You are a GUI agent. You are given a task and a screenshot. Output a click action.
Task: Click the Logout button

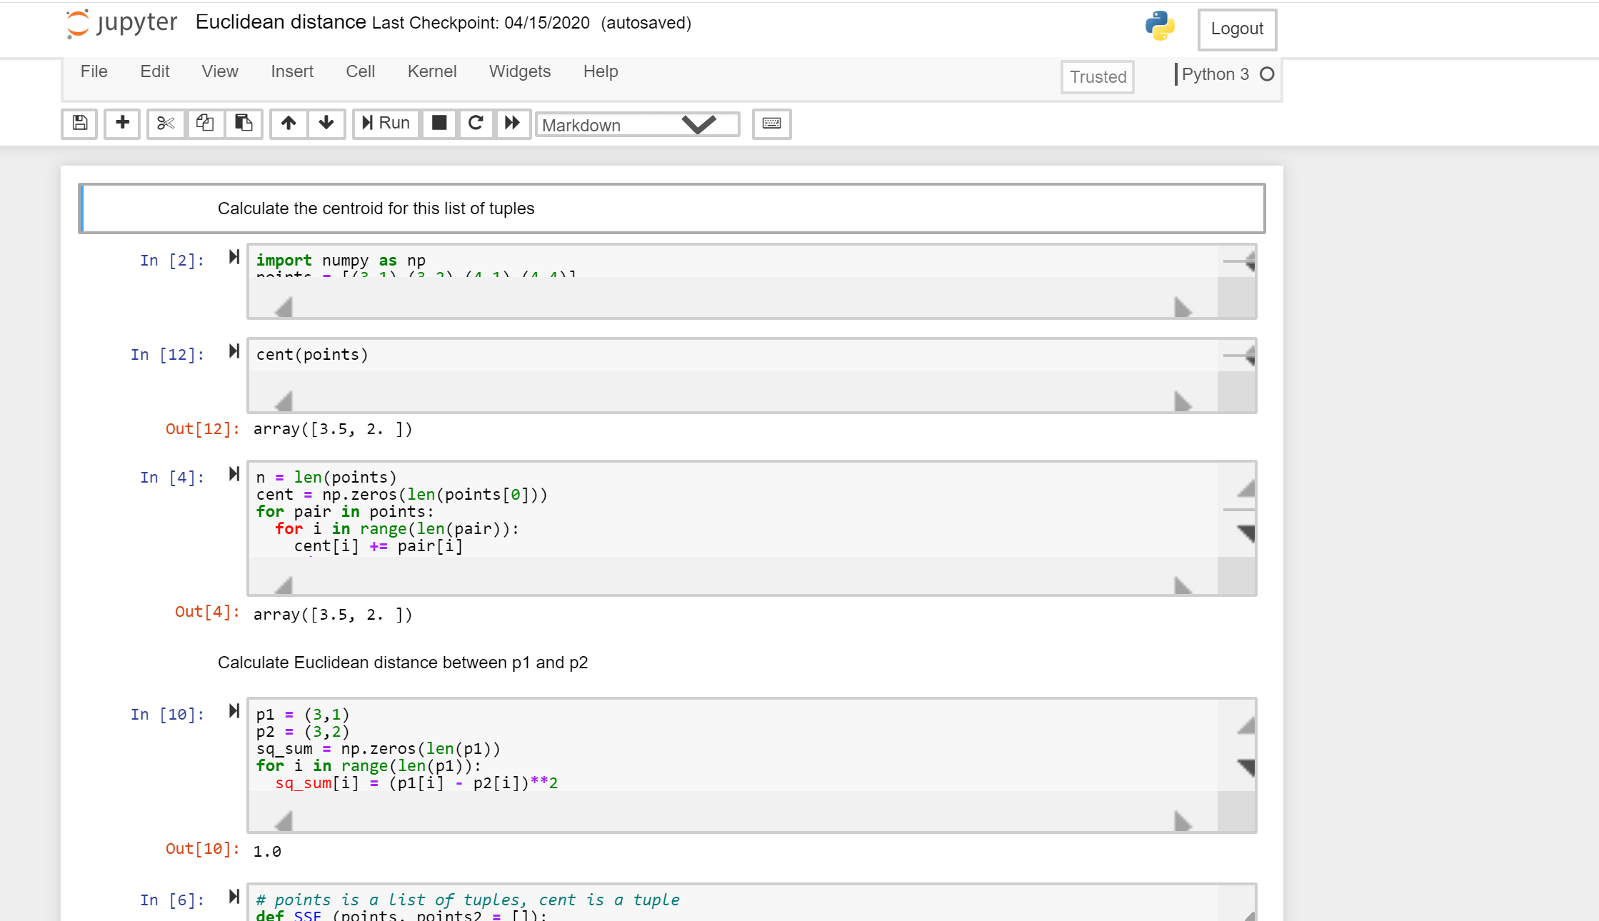(x=1236, y=29)
